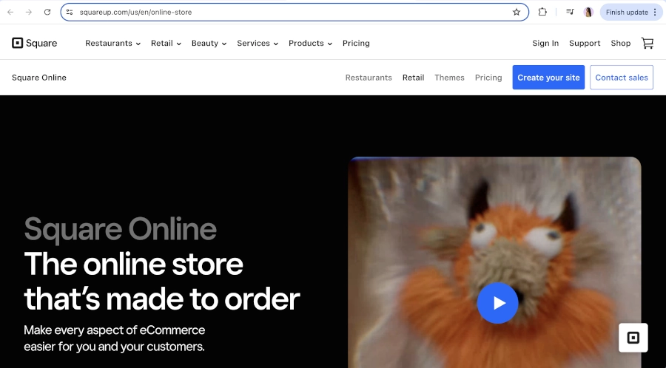Click the fox puppet video thumbnail

494,262
